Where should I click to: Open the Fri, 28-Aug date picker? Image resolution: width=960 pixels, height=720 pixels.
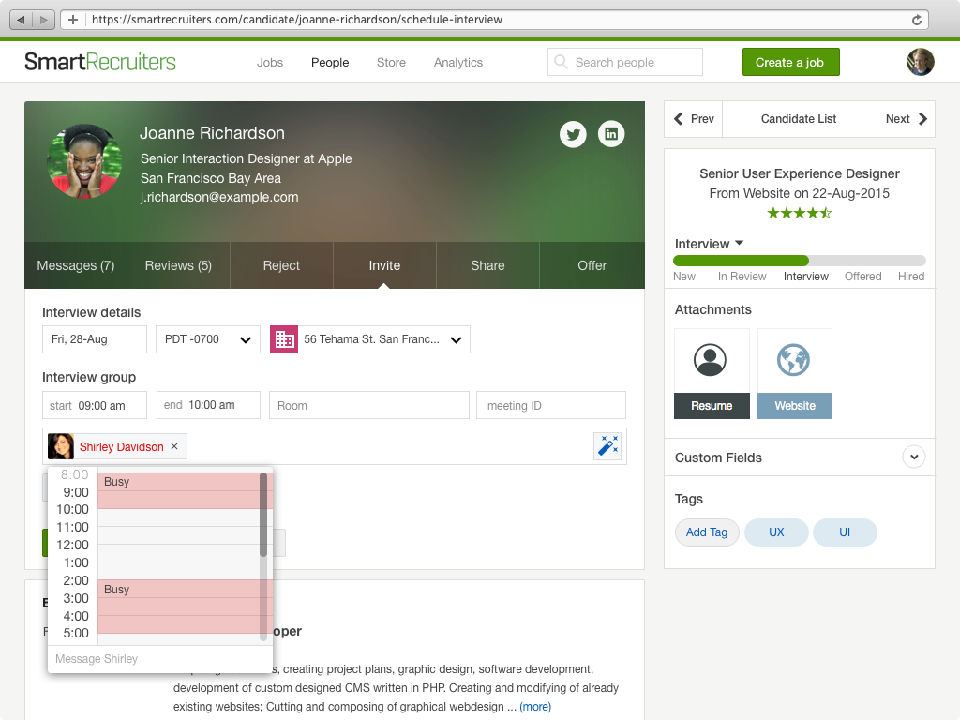(95, 339)
